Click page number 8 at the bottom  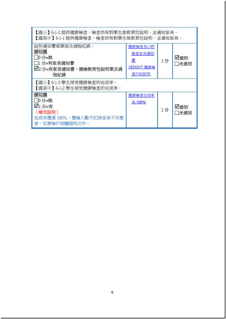coord(112,292)
